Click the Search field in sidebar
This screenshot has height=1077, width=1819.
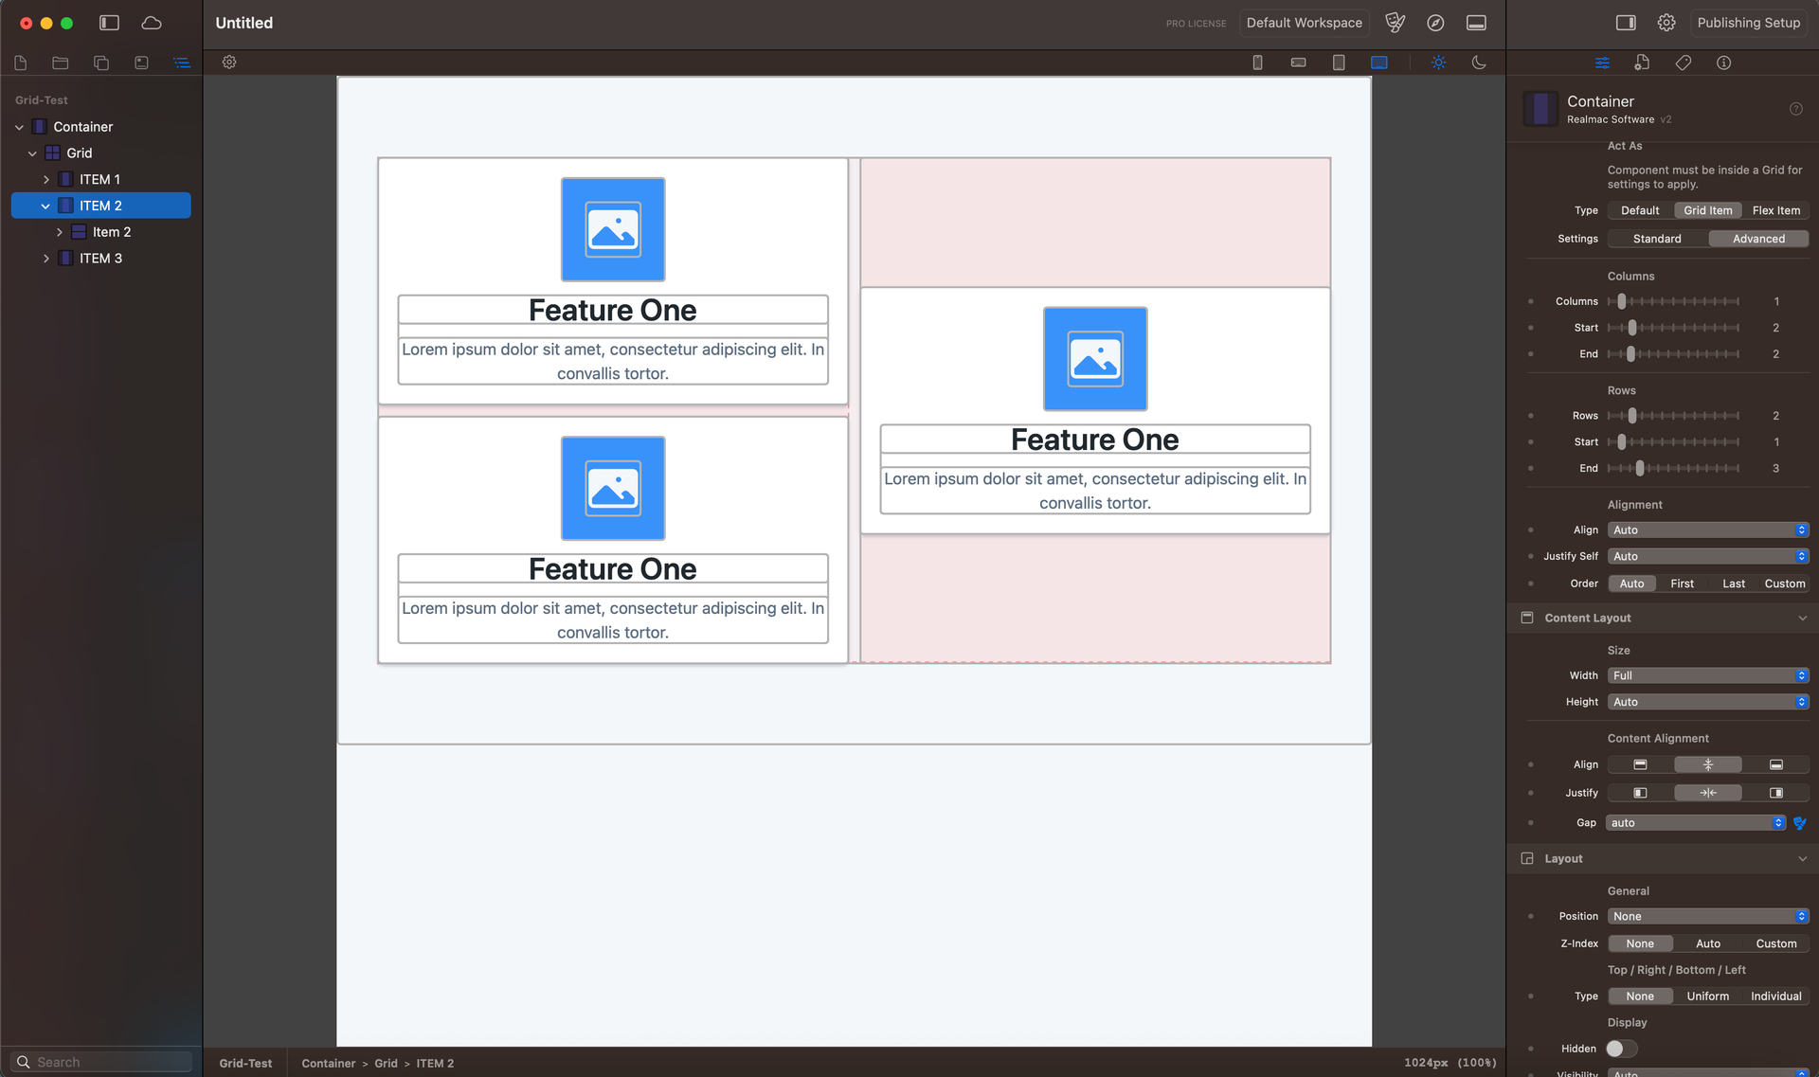pyautogui.click(x=101, y=1062)
